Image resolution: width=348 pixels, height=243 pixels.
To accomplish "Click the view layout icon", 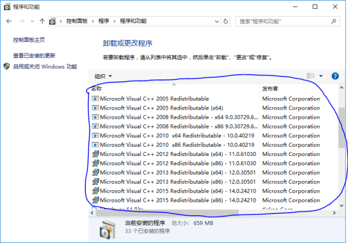I will 310,76.
